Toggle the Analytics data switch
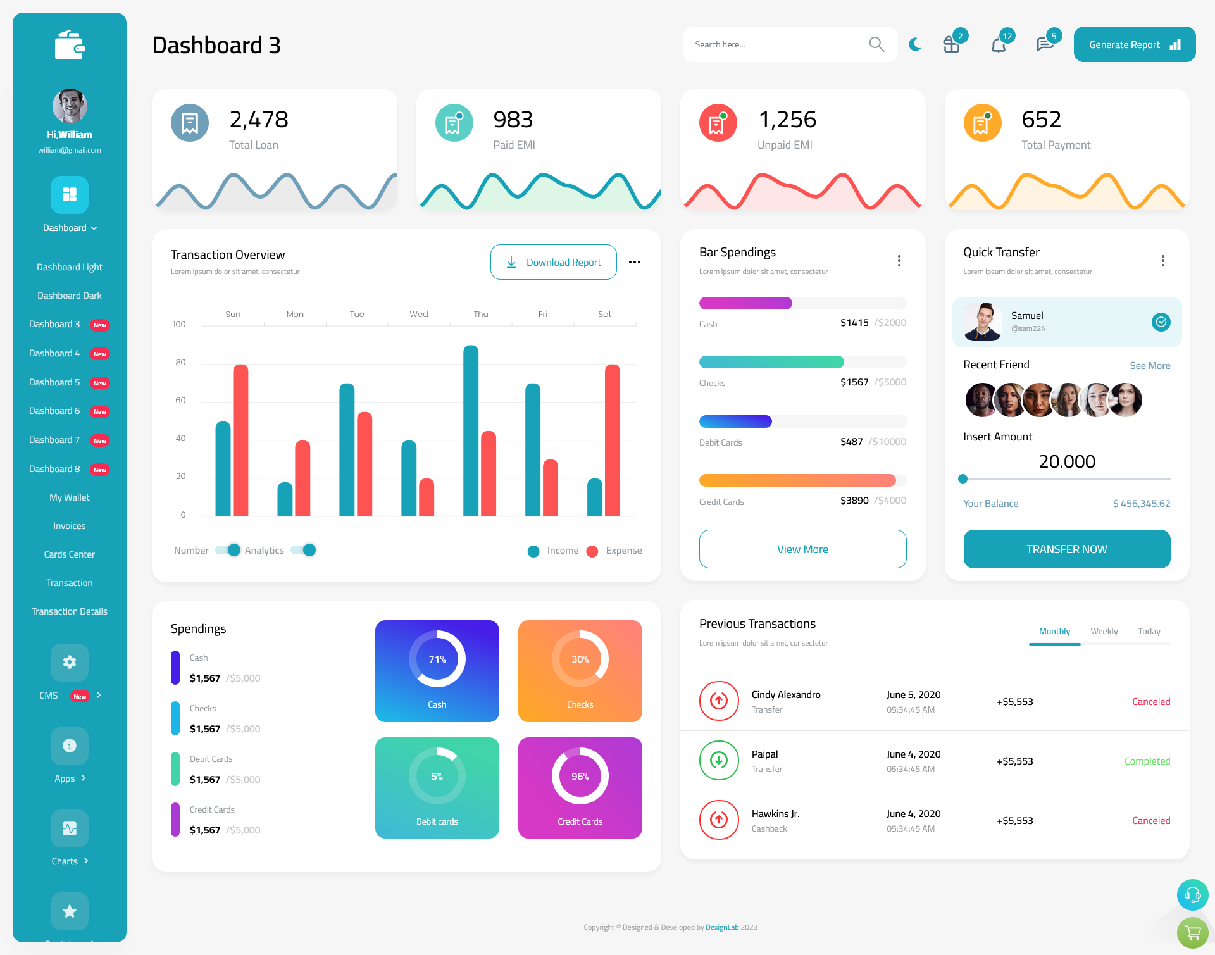The height and width of the screenshot is (955, 1215). (308, 549)
